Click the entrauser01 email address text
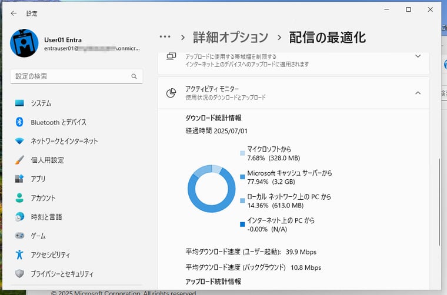This screenshot has height=295, width=447. [92, 48]
